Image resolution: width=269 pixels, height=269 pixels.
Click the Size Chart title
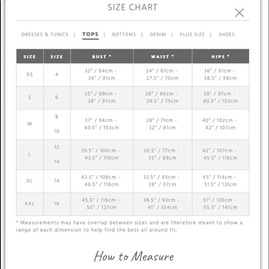(x=132, y=7)
